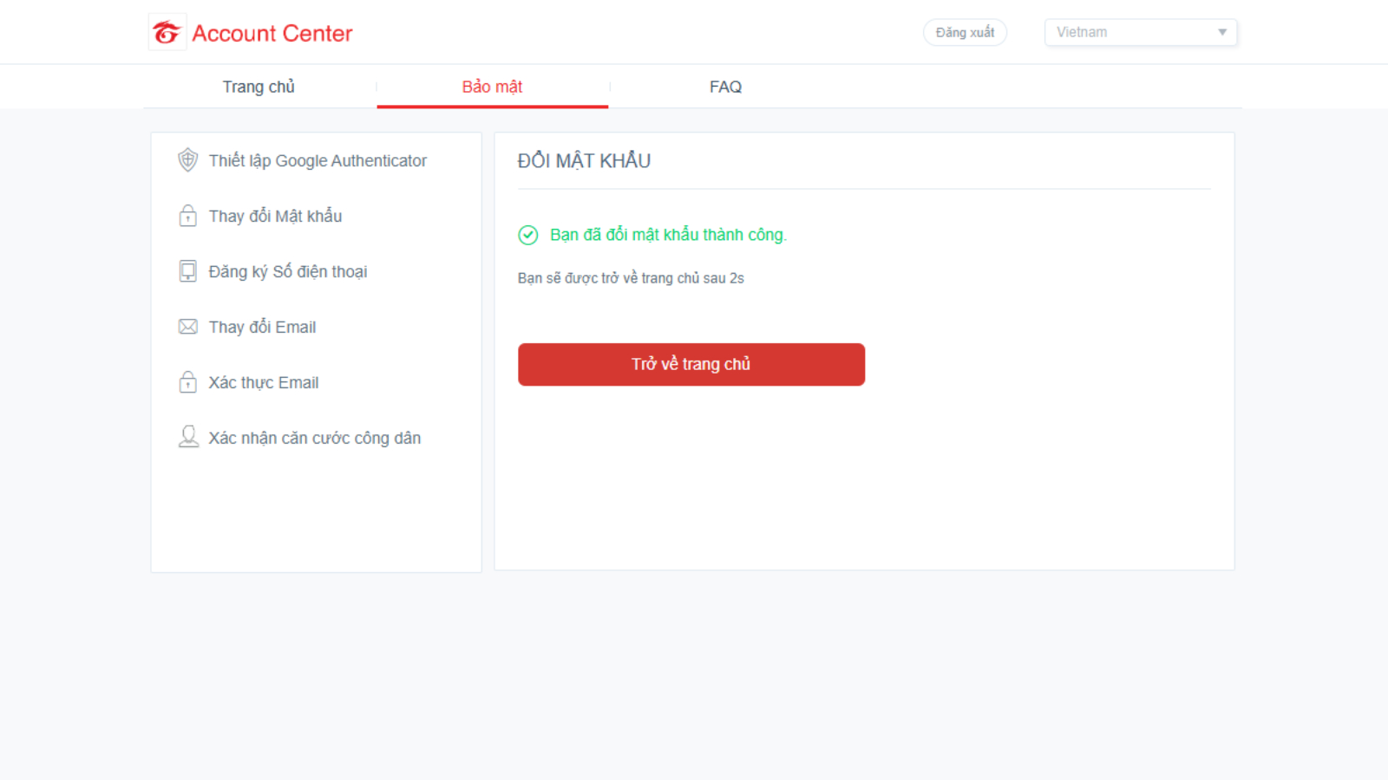The width and height of the screenshot is (1388, 780).
Task: Click the envelope icon beside Thay đổi Email
Action: 187,327
